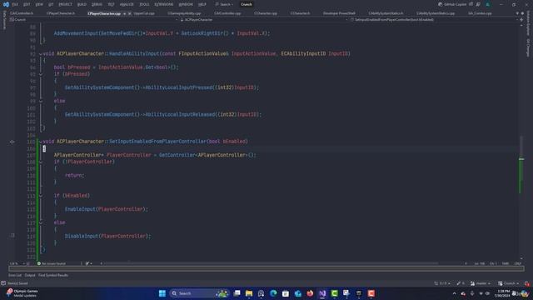
Task: Click the EnableInput(PlayerController) code line
Action: (x=107, y=209)
